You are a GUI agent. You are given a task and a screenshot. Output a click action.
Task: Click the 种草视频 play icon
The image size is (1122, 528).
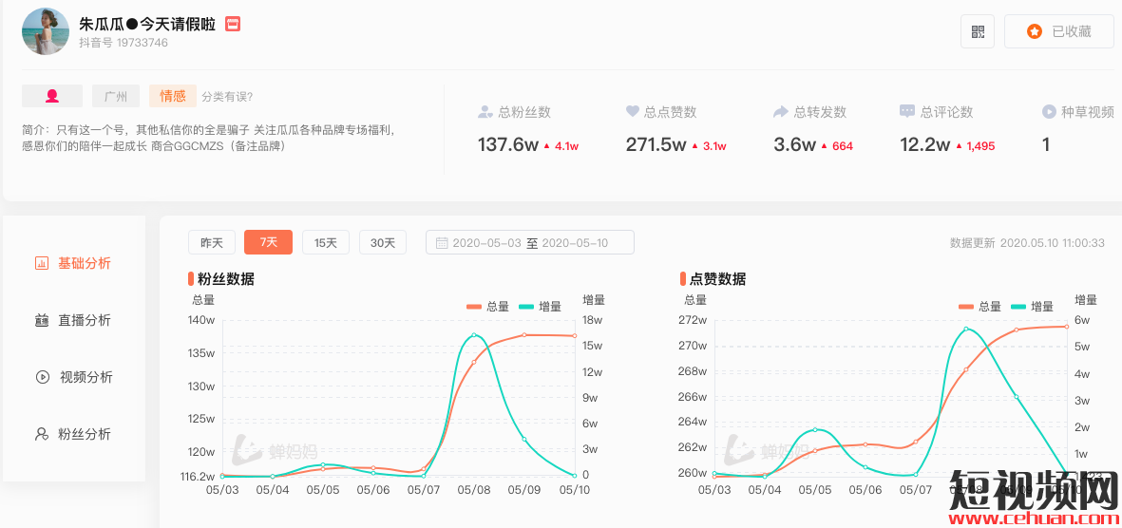coord(1049,112)
